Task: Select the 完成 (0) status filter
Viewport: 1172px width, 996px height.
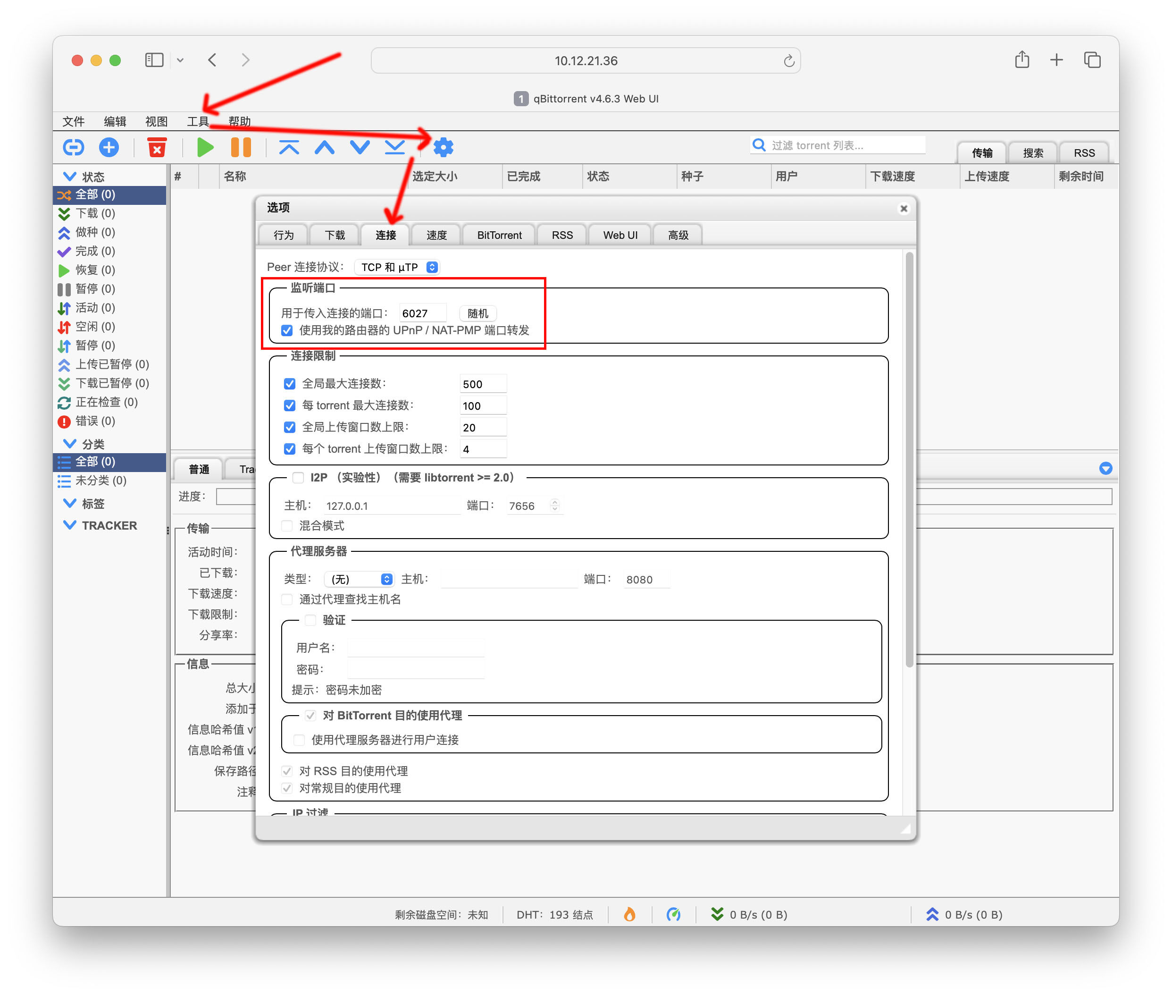Action: click(109, 251)
